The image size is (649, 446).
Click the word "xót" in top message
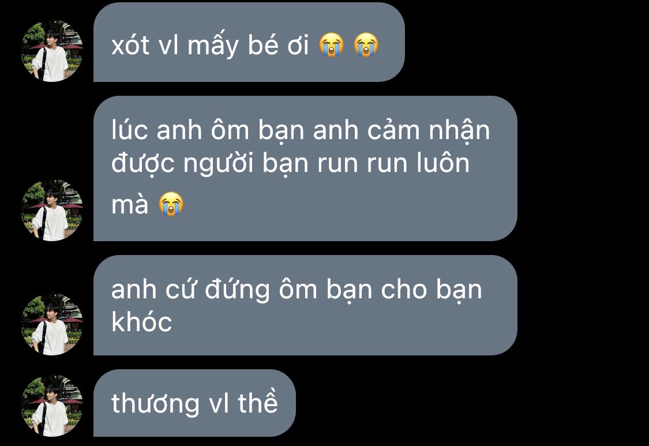130,45
